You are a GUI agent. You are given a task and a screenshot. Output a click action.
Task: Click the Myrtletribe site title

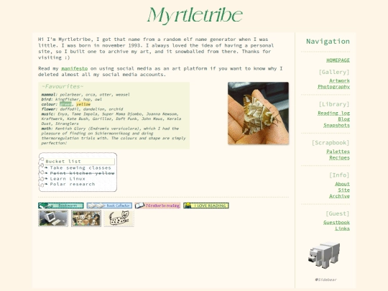[195, 15]
